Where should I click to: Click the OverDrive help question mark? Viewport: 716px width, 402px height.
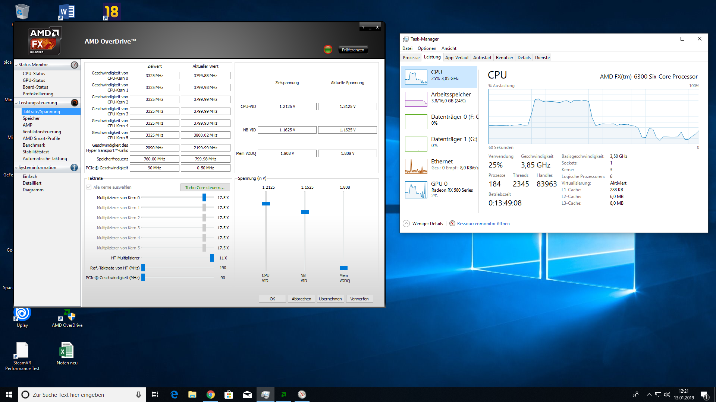(363, 27)
